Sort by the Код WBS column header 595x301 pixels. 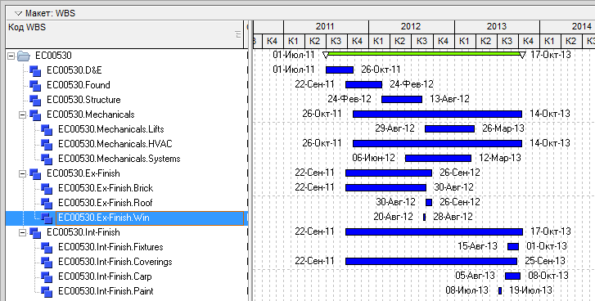tap(124, 34)
